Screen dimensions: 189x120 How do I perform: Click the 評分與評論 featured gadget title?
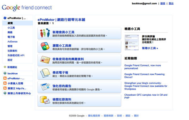[148, 37]
